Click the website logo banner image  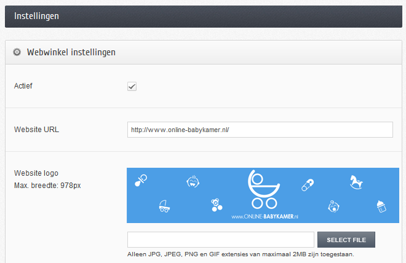pyautogui.click(x=263, y=195)
